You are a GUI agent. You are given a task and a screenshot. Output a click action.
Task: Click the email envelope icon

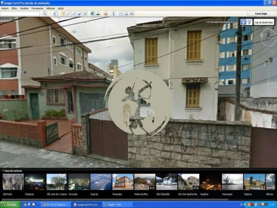[x=121, y=14]
